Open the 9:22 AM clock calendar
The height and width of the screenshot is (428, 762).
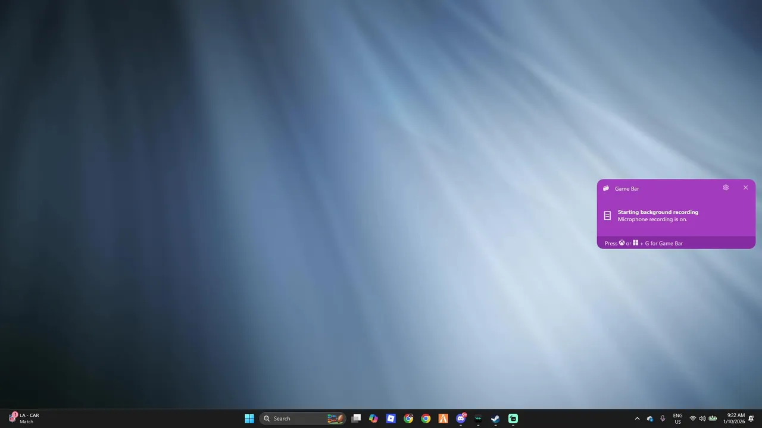pos(734,418)
